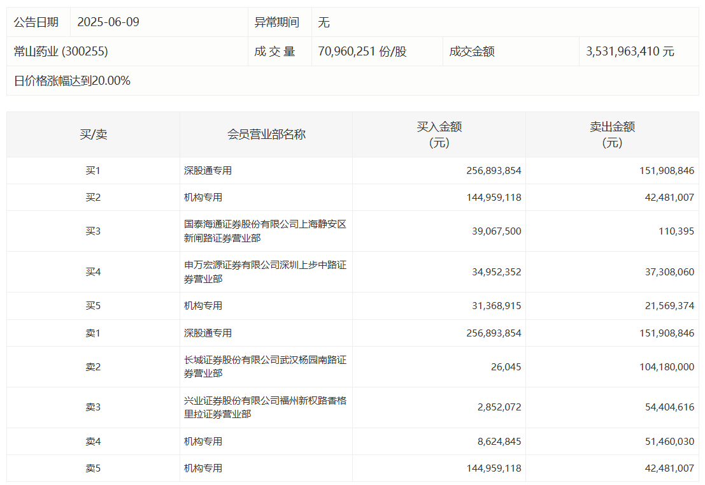Open the 长城证券 武汉杨园南路 branch entry

click(265, 366)
